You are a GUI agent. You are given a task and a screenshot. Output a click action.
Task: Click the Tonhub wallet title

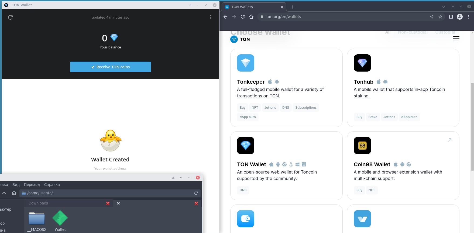pos(363,82)
